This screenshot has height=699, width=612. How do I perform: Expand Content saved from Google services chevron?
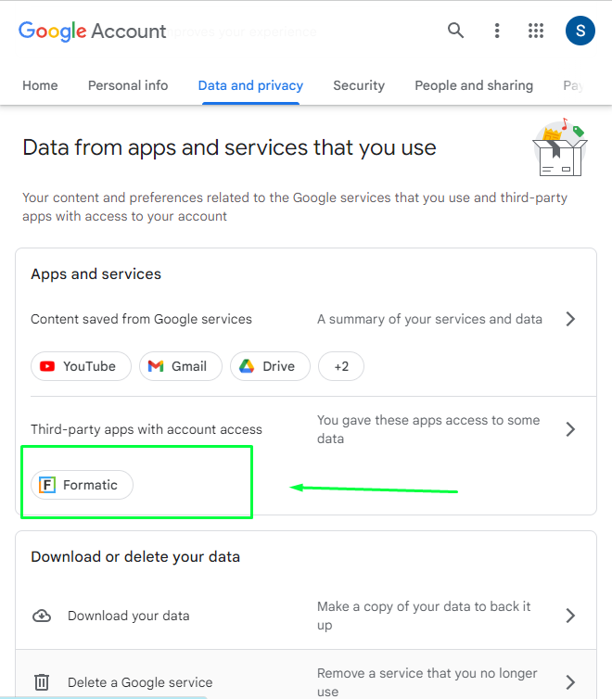(570, 319)
